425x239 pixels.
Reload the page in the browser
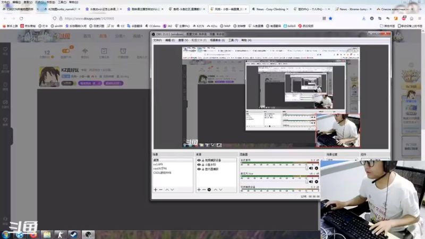(x=21, y=19)
